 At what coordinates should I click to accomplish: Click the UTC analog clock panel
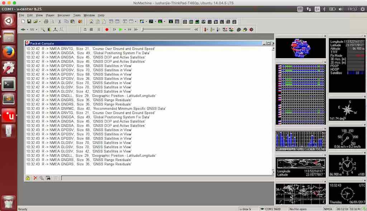pos(347,194)
